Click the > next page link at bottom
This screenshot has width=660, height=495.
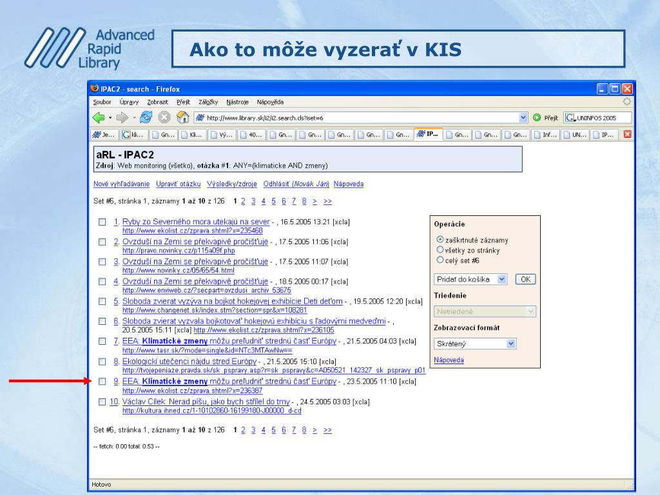tap(315, 430)
